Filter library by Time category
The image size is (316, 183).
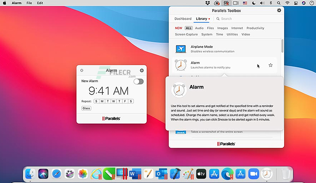pos(220,34)
